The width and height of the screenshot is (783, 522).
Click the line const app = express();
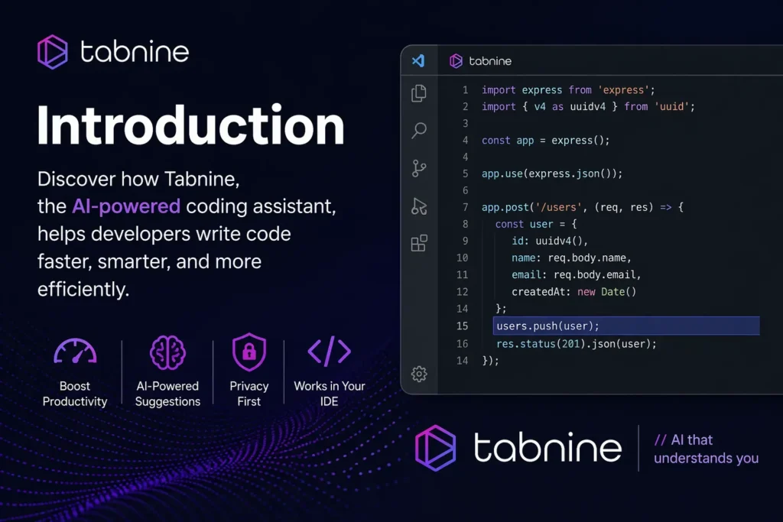tap(545, 140)
